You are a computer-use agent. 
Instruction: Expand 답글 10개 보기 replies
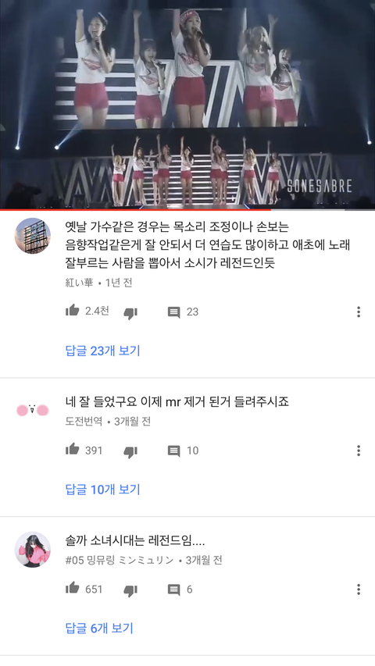coord(102,490)
